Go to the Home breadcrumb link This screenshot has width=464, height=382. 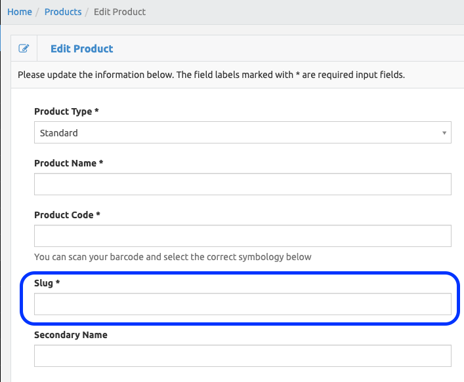click(20, 12)
